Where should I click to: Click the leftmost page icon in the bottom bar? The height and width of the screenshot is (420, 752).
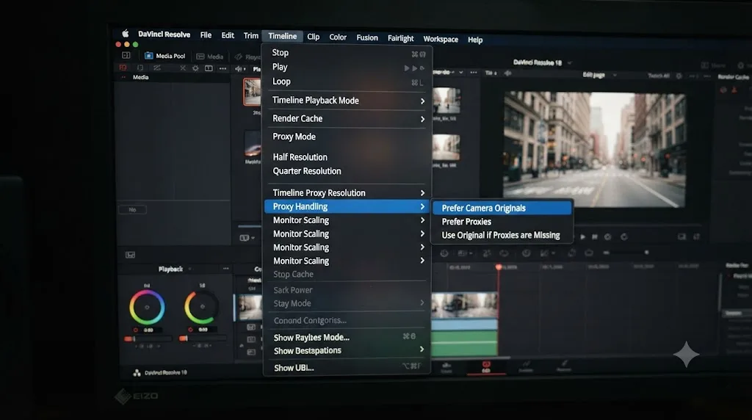[x=446, y=368]
